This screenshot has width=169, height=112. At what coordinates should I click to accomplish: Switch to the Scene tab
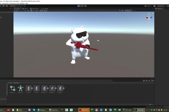coord(17,8)
